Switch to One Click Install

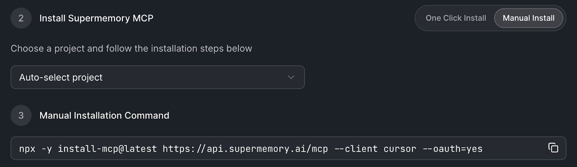point(456,18)
